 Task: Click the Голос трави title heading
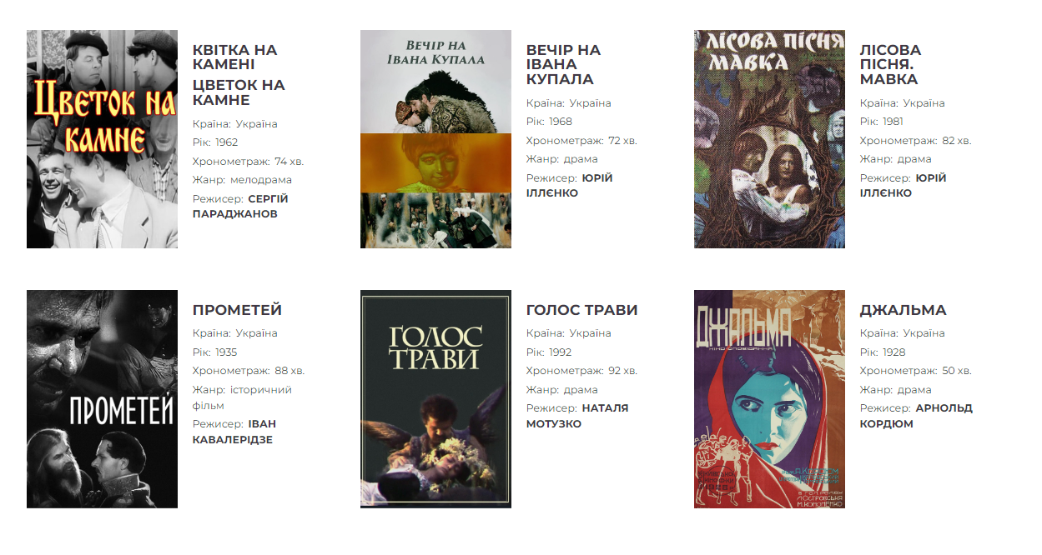581,310
